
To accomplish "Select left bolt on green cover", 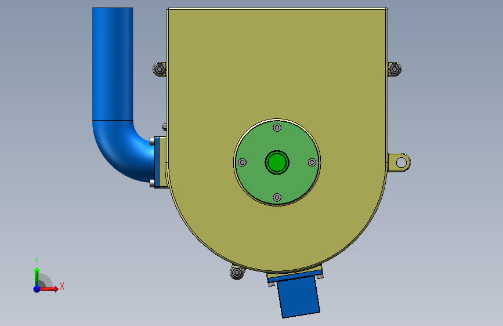I will coord(243,162).
